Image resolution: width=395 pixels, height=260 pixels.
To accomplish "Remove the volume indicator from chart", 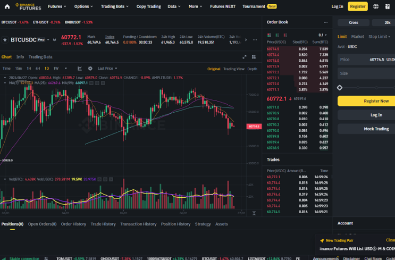I will (x=111, y=179).
